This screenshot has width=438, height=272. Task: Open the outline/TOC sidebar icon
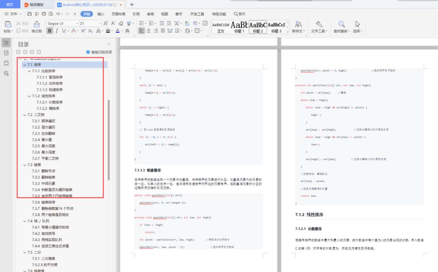click(x=6, y=43)
